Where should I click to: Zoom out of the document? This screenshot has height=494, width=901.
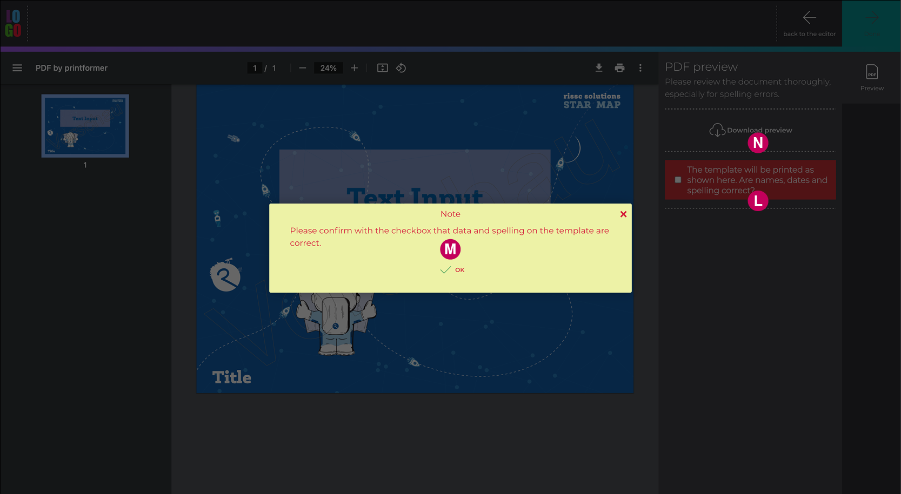point(302,67)
